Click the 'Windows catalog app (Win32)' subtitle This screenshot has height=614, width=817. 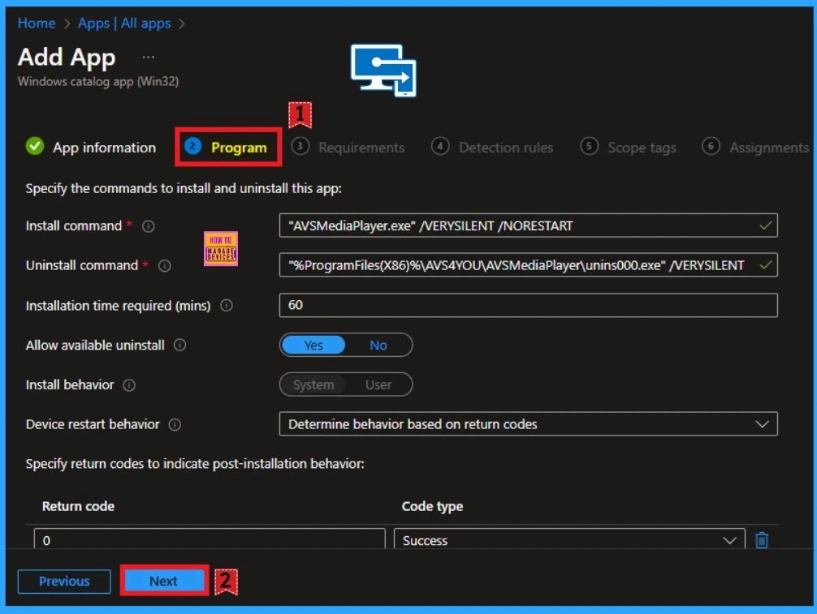click(98, 82)
